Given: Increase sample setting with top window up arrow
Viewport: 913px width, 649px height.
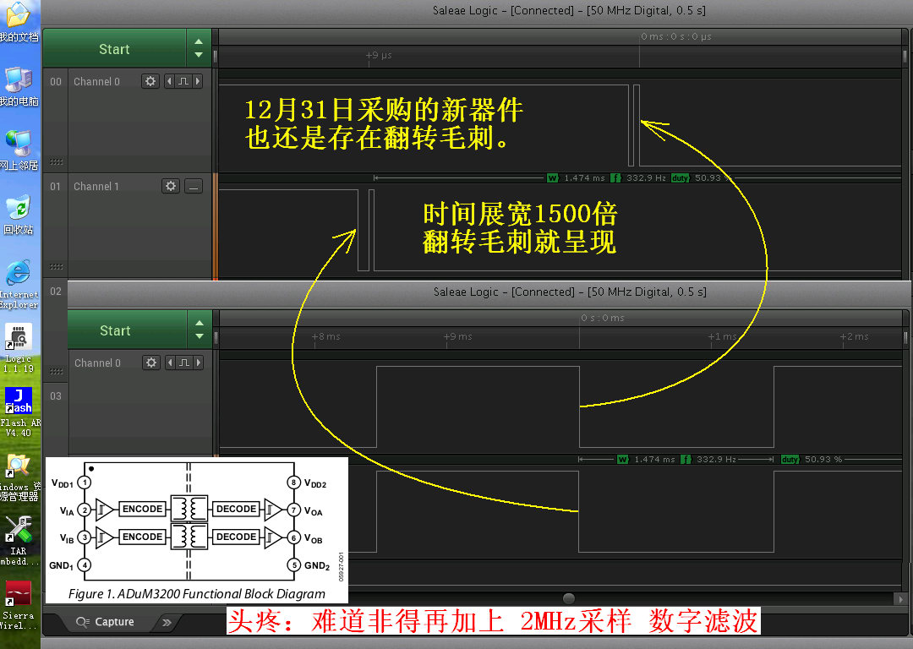Looking at the screenshot, I should point(199,42).
